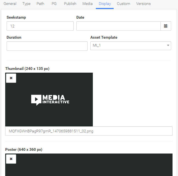Click the Seekstamp input field
This screenshot has width=178, height=176.
click(40, 26)
